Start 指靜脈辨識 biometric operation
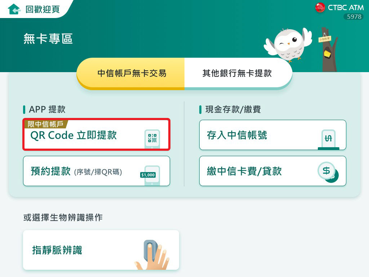The height and width of the screenshot is (277, 369). (101, 250)
